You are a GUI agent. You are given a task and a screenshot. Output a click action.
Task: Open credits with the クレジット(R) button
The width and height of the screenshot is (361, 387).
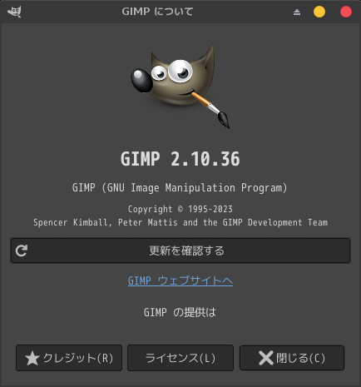tap(69, 358)
